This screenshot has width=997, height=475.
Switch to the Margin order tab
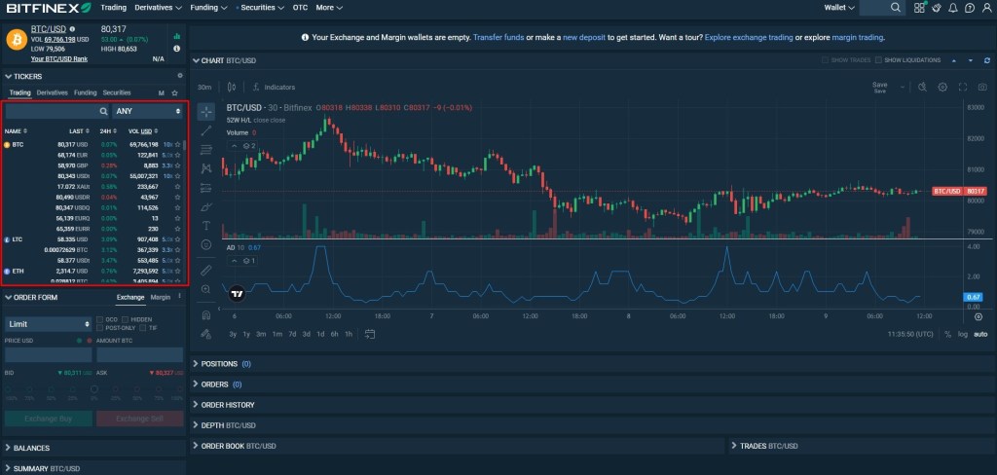161,297
